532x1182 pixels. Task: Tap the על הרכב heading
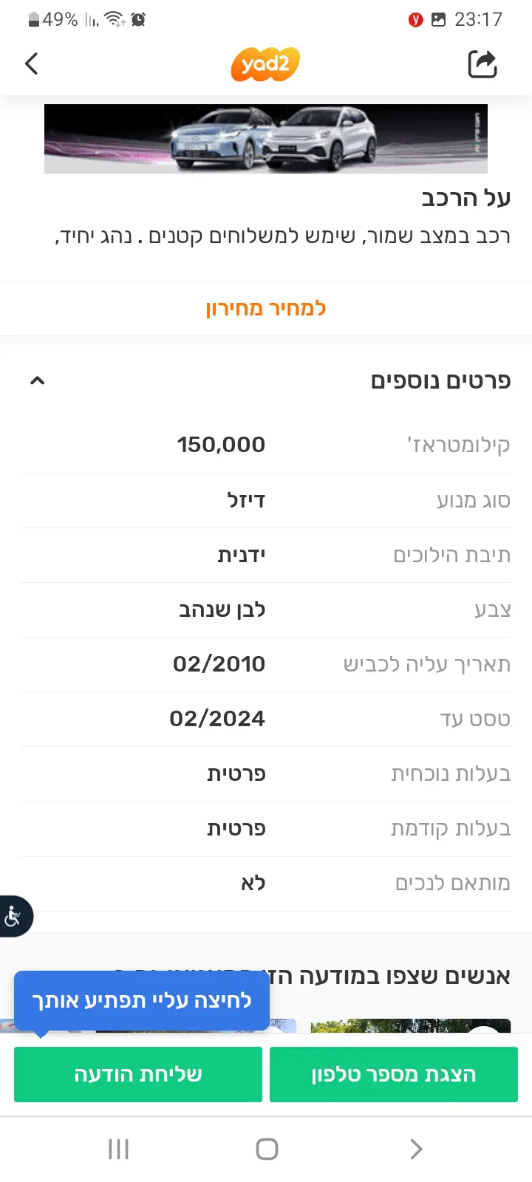(x=465, y=198)
